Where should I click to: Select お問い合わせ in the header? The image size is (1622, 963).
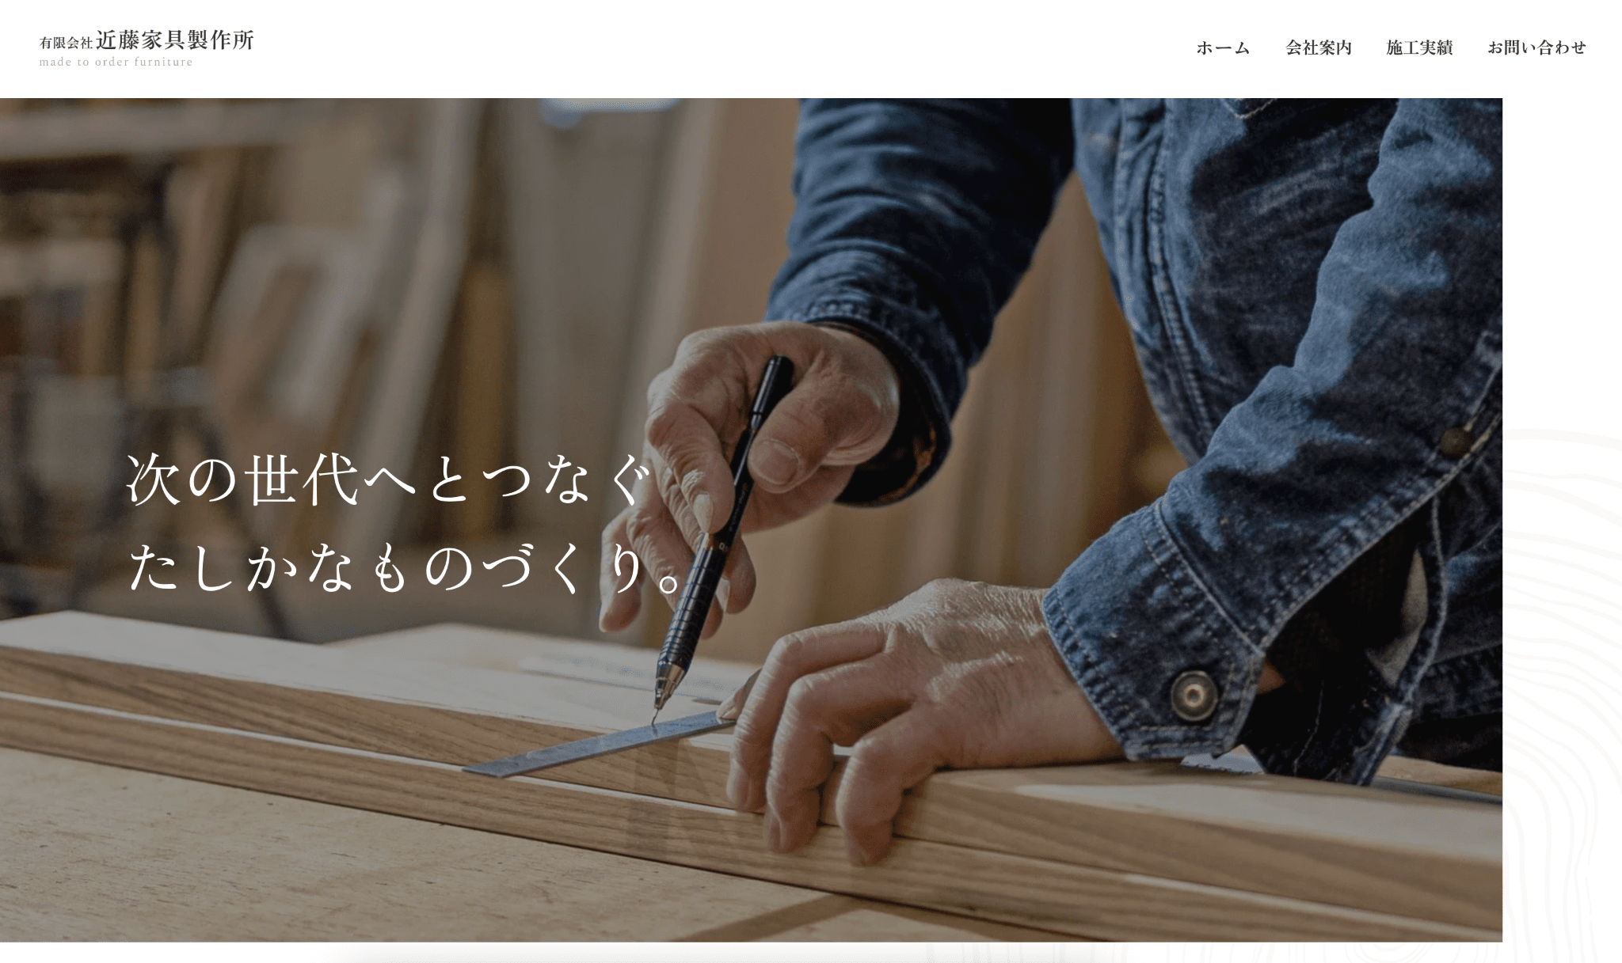pyautogui.click(x=1536, y=47)
